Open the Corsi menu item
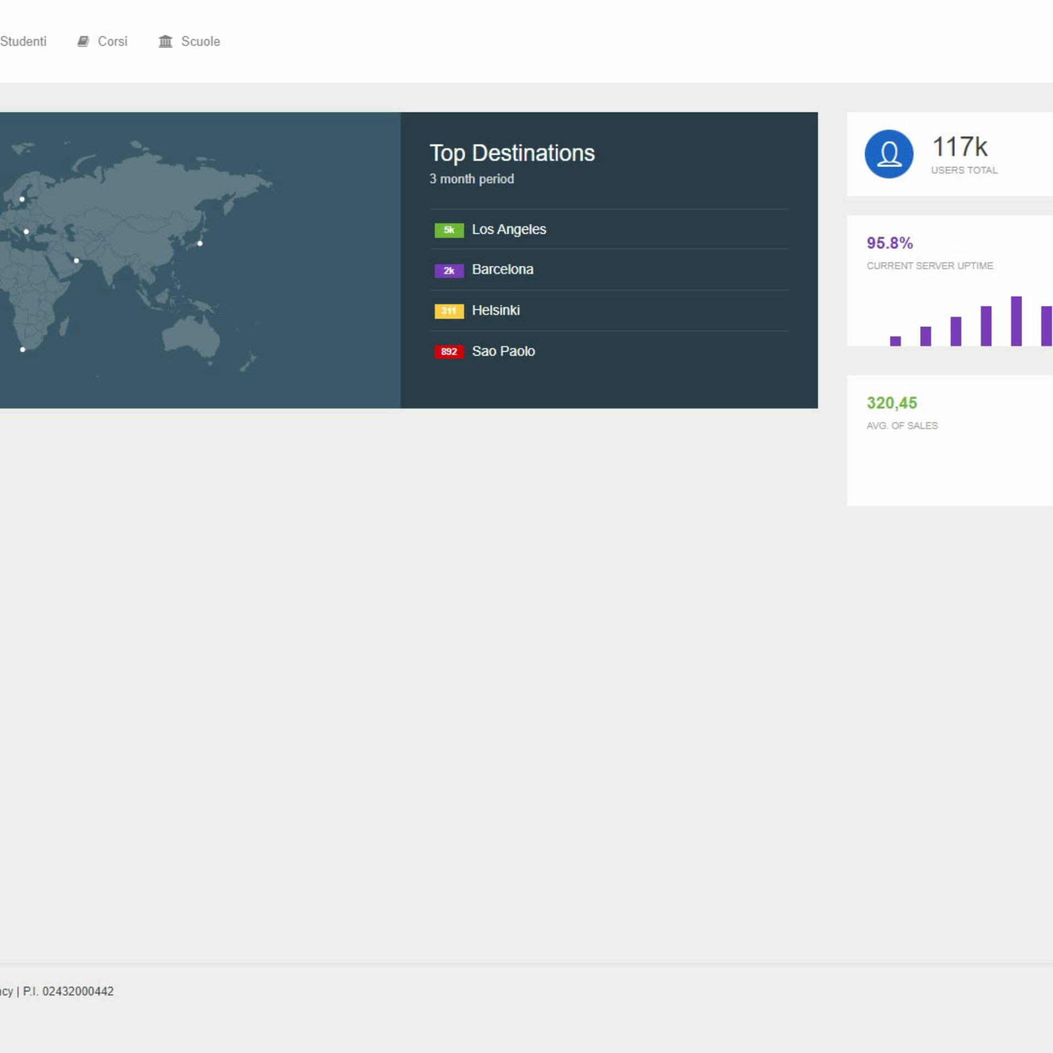 click(x=112, y=41)
